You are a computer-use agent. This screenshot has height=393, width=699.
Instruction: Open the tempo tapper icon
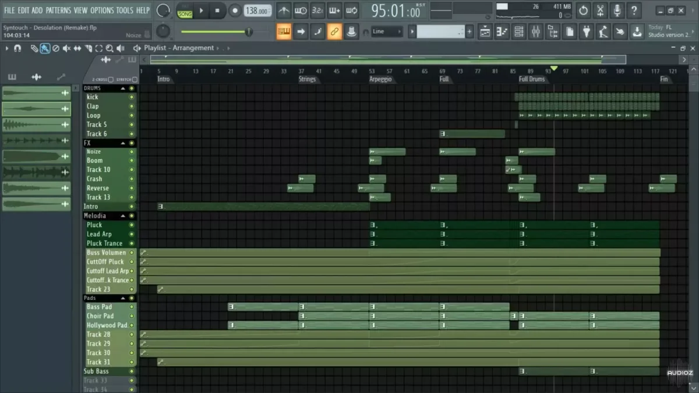[603, 31]
